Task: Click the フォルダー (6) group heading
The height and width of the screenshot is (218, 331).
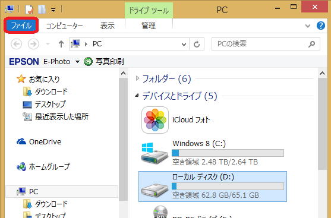Action: [166, 79]
